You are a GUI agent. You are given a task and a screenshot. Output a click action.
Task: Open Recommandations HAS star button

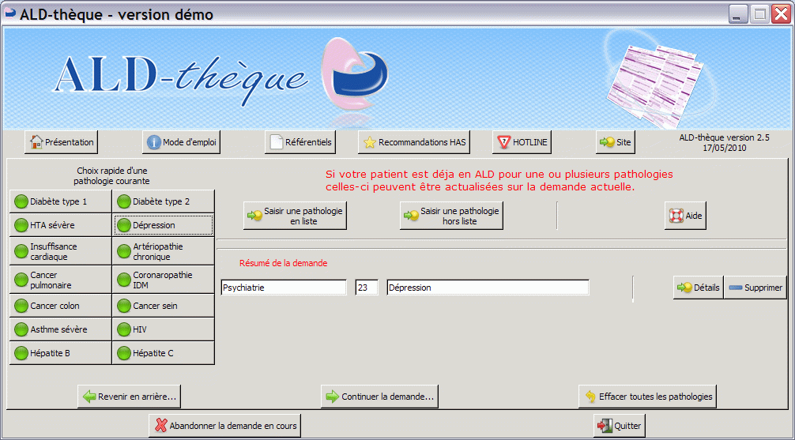tap(414, 142)
